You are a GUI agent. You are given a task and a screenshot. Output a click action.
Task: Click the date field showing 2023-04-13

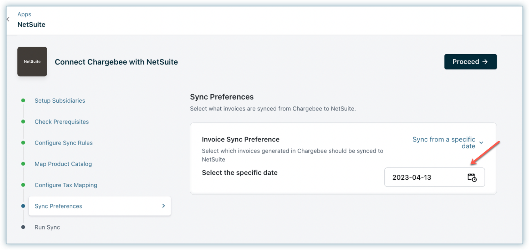coord(425,177)
